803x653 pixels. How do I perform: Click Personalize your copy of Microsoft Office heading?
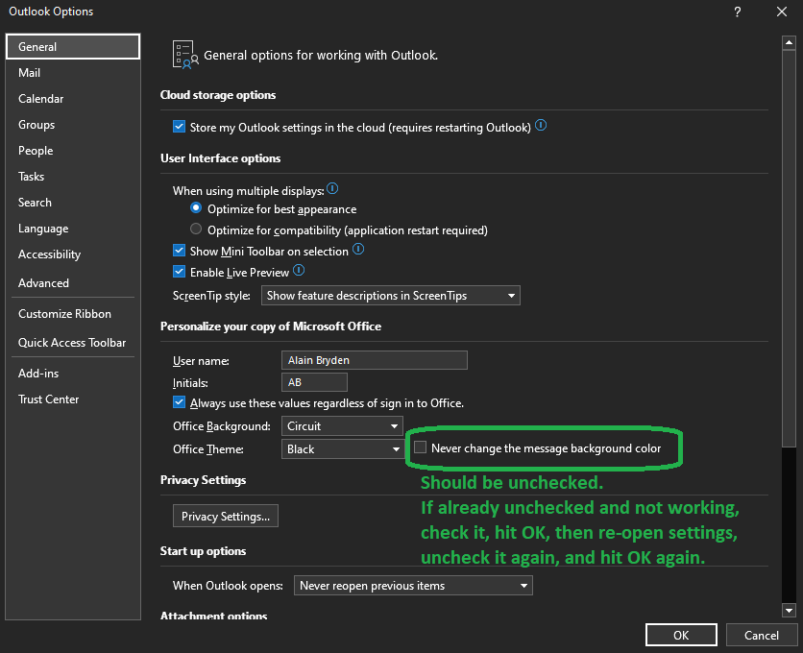[x=271, y=326]
